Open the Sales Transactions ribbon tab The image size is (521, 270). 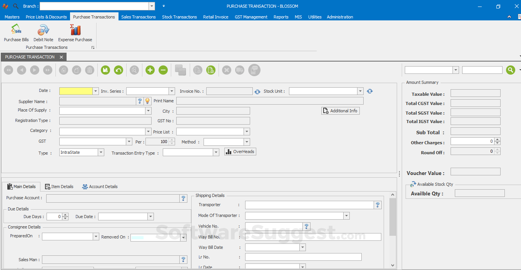pos(139,17)
